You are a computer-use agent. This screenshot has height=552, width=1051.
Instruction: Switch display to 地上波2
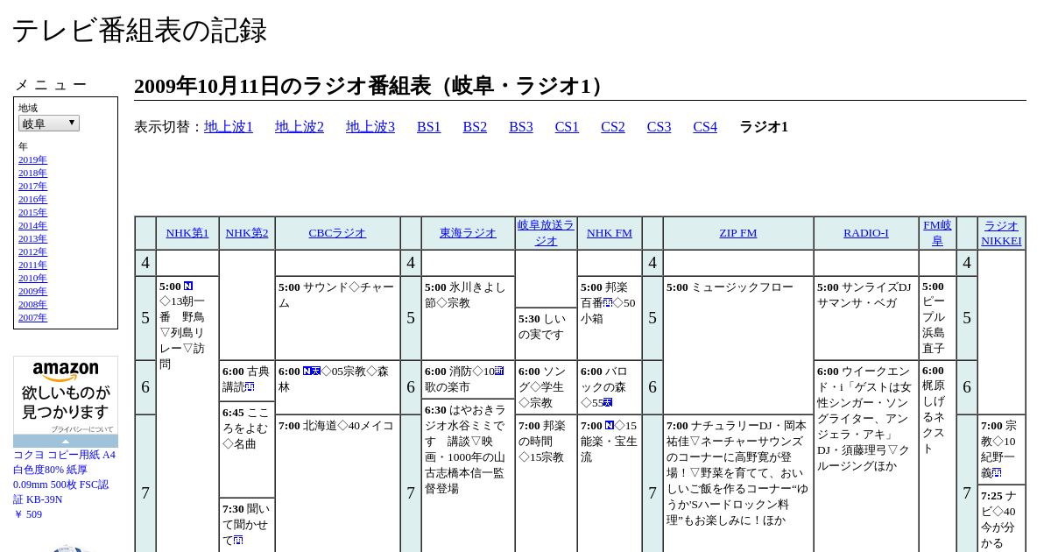(300, 127)
